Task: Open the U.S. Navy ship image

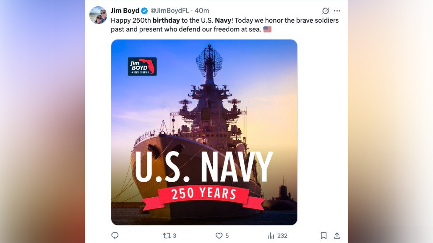Action: pyautogui.click(x=204, y=132)
